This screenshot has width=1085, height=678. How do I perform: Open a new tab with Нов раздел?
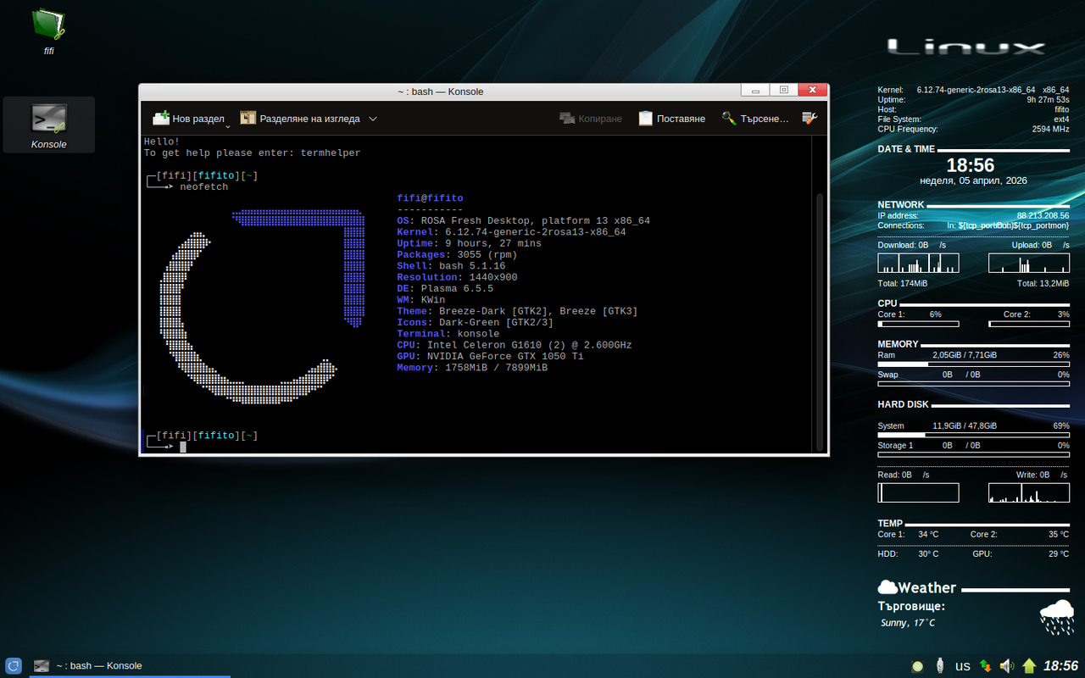click(189, 119)
